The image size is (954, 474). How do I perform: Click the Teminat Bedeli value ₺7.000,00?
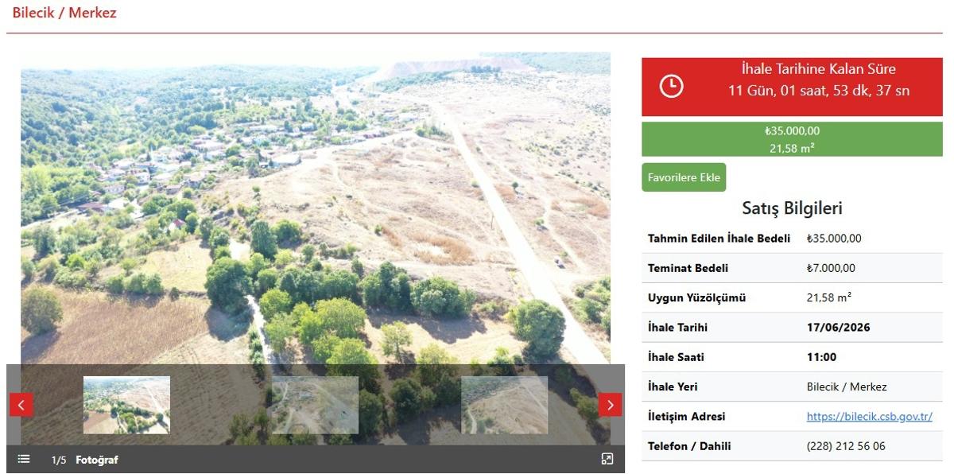(831, 268)
